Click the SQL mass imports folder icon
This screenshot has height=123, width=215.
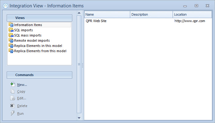[x=11, y=35]
